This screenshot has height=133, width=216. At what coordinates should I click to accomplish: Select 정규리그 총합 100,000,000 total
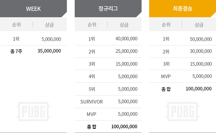[x=124, y=127]
